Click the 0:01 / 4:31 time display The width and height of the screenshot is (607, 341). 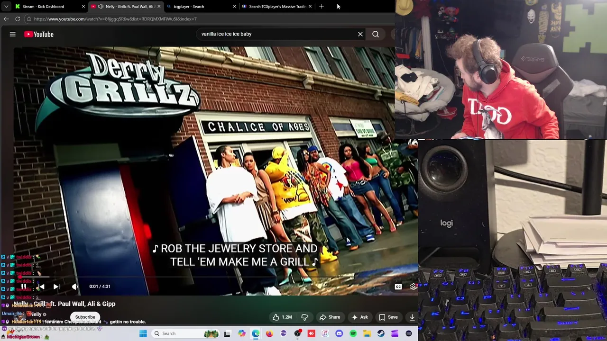(100, 287)
